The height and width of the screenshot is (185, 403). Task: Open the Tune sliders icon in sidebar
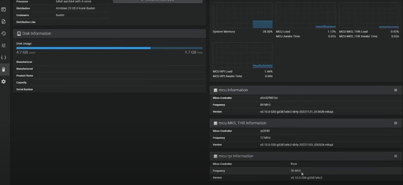coord(4,46)
